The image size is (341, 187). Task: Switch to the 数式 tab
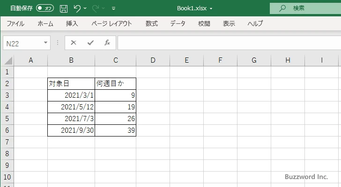click(x=152, y=23)
